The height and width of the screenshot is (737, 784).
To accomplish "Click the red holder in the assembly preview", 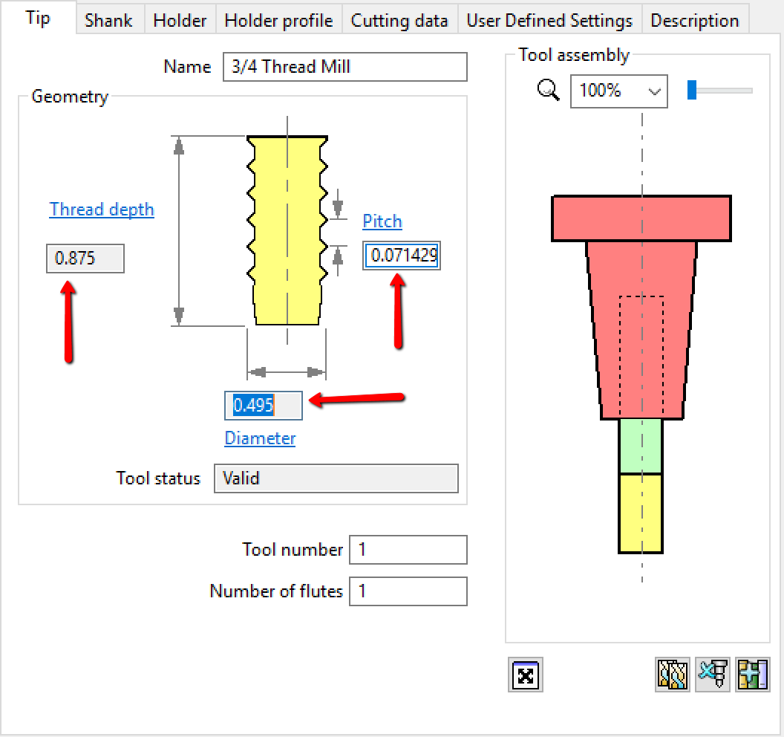I will (x=641, y=308).
